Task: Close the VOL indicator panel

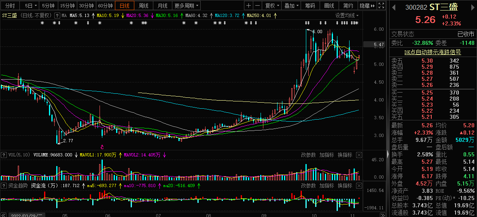Action: click(359, 155)
